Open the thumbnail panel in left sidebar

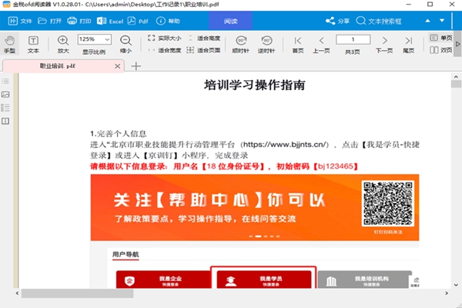pyautogui.click(x=6, y=94)
